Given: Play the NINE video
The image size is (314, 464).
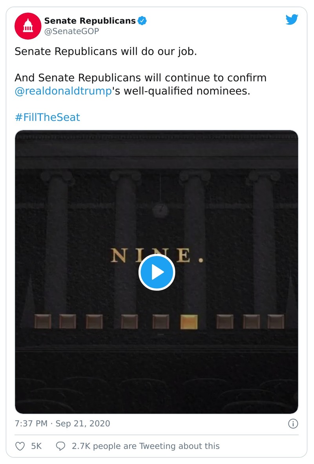Looking at the screenshot, I should pyautogui.click(x=157, y=272).
